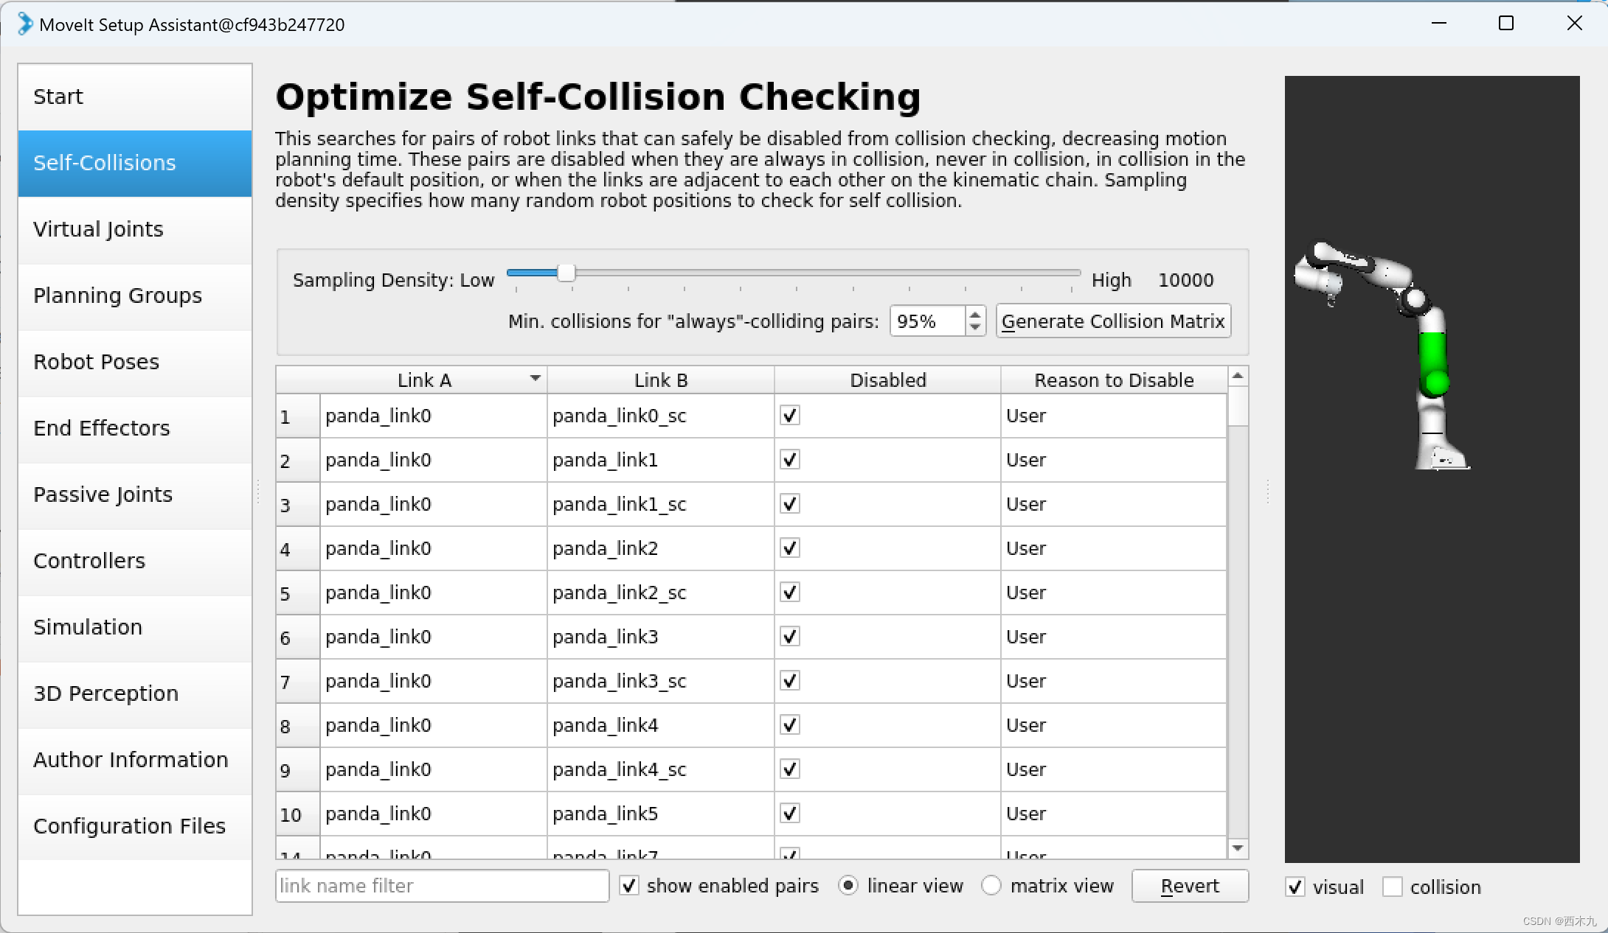Go to Passive Joints page
Viewport: 1608px width, 933px height.
[x=135, y=495]
